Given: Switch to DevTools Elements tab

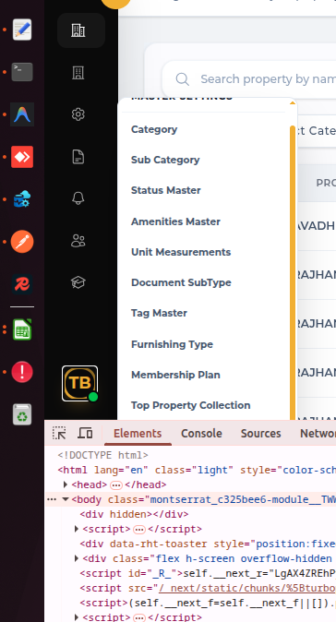Looking at the screenshot, I should [x=138, y=434].
